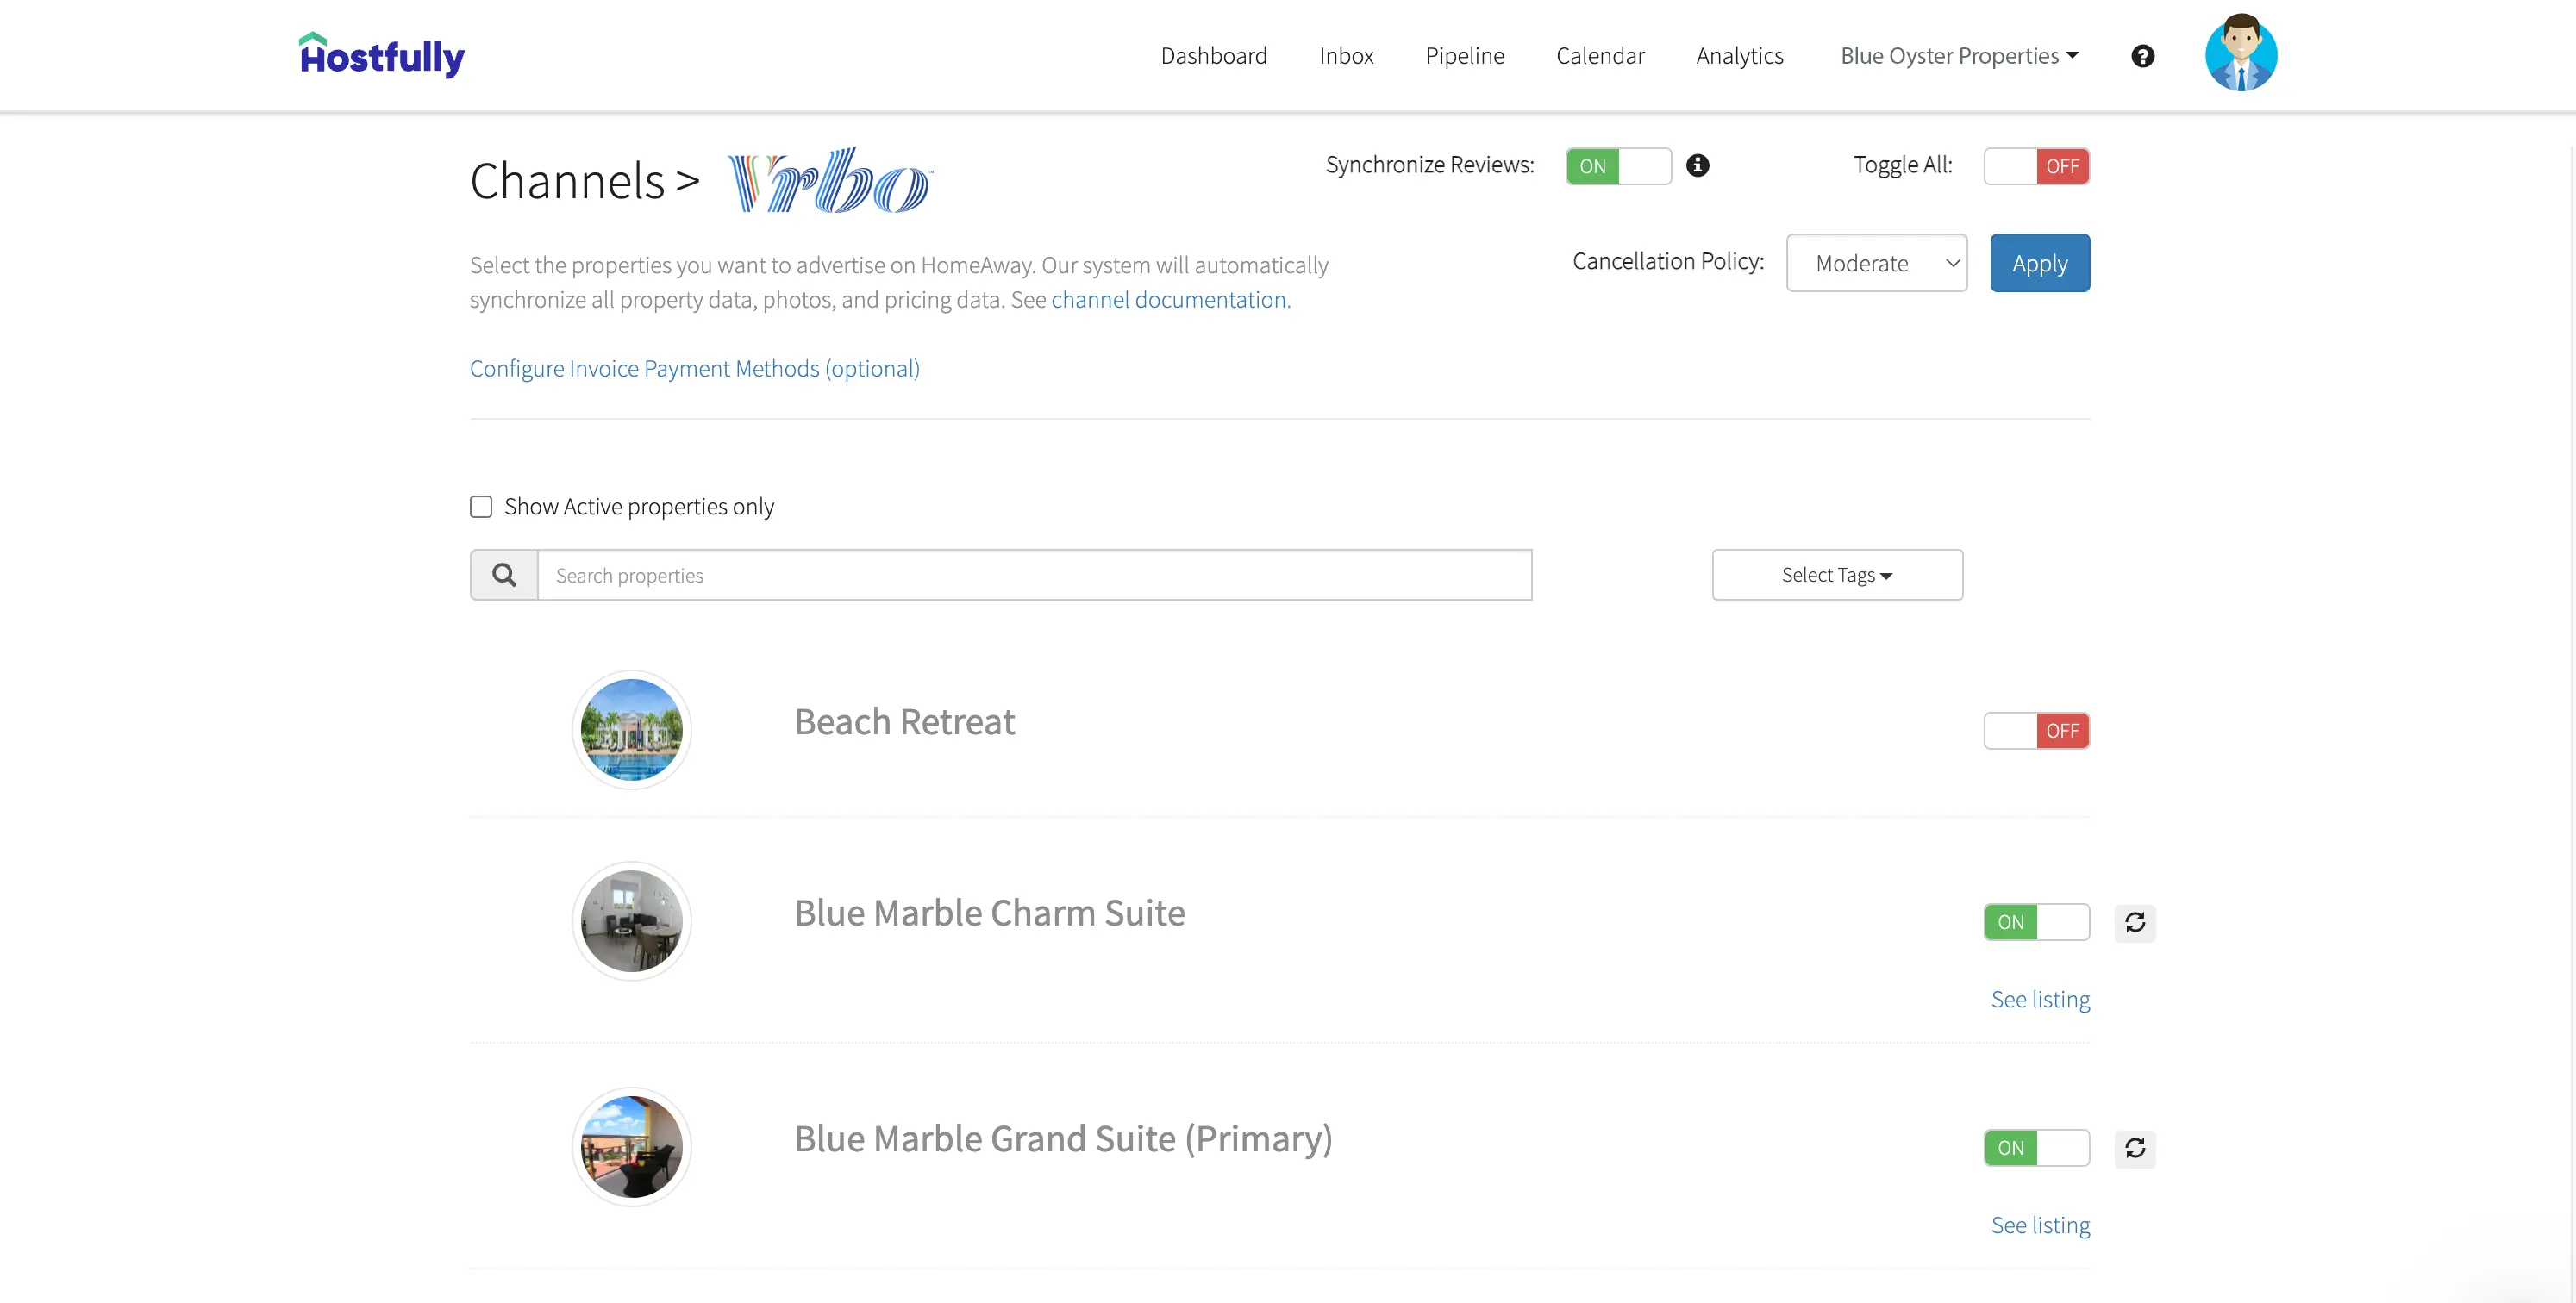This screenshot has height=1303, width=2576.
Task: Check Show Active properties only
Action: point(481,507)
